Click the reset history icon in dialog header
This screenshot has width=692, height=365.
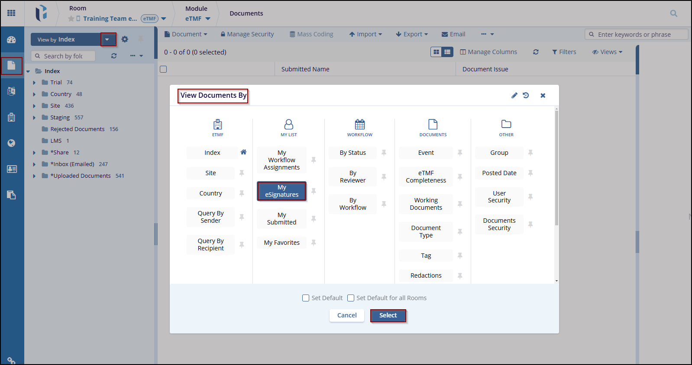pos(526,96)
